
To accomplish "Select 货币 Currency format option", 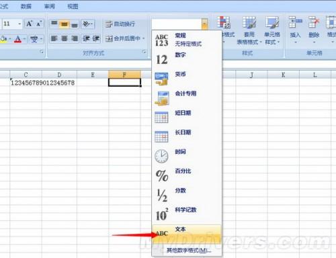I will (x=187, y=79).
